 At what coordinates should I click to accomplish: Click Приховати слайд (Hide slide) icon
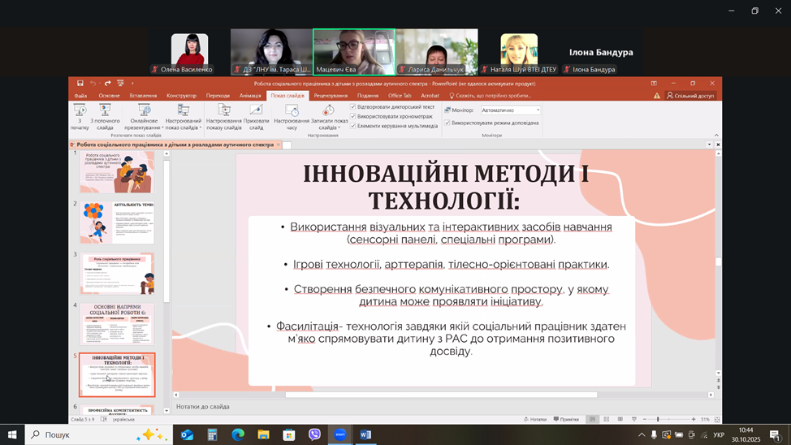(x=257, y=116)
